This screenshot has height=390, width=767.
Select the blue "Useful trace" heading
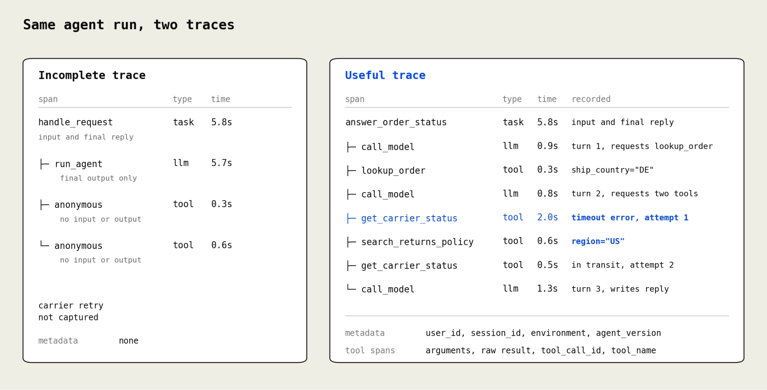pyautogui.click(x=385, y=75)
